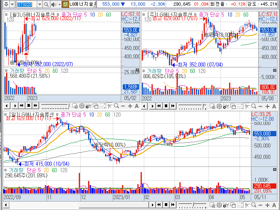The width and height of the screenshot is (280, 210).
Task: Expand the stock code 373220 history dropdown
Action: (40, 4)
